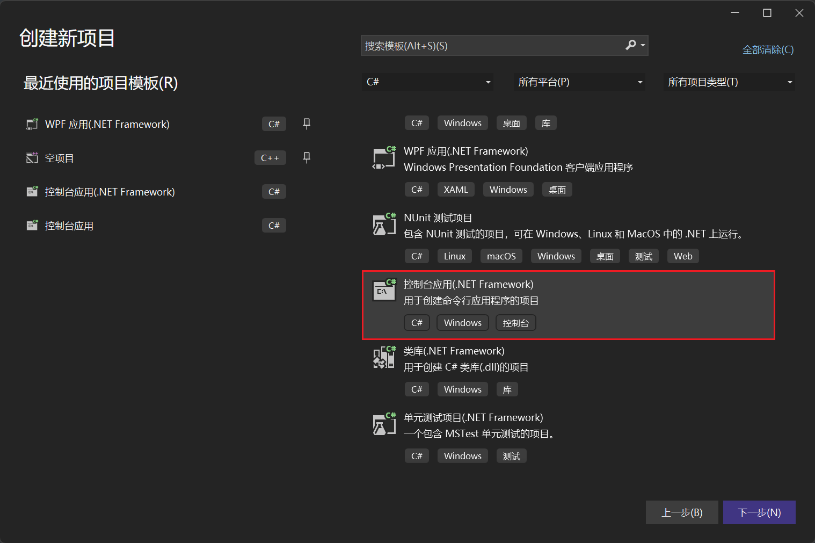Click the 空项目 C++ template icon
Screen dimensions: 815x543
[32, 158]
